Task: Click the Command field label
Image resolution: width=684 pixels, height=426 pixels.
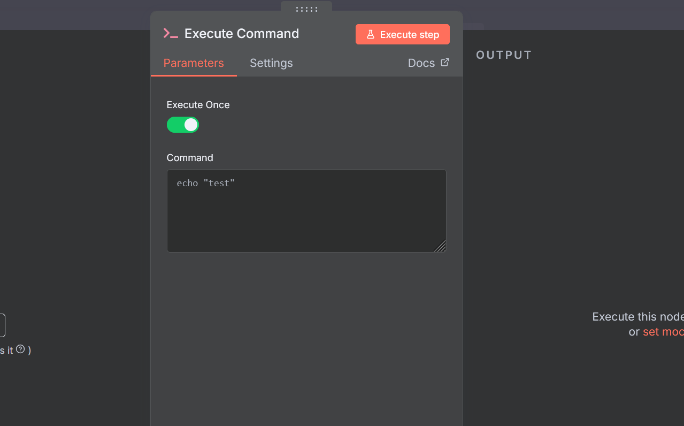Action: [x=190, y=158]
